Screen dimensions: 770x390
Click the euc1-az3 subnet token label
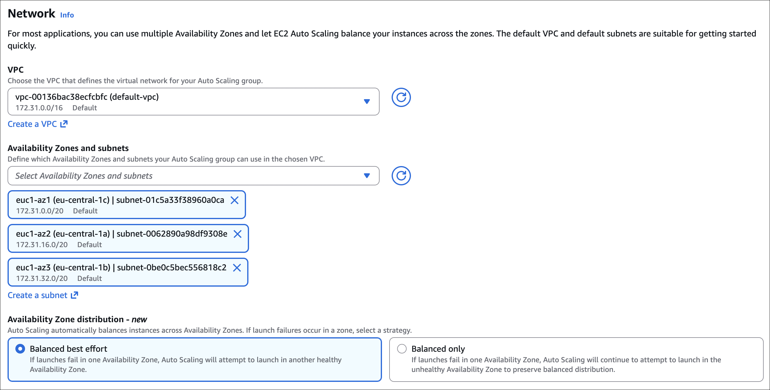121,268
